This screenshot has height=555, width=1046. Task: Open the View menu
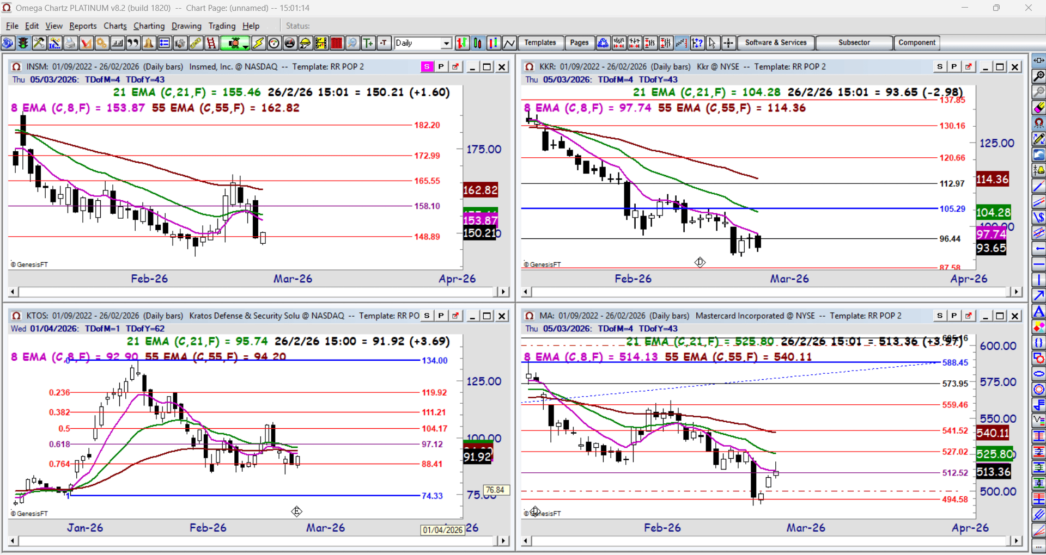[x=54, y=26]
